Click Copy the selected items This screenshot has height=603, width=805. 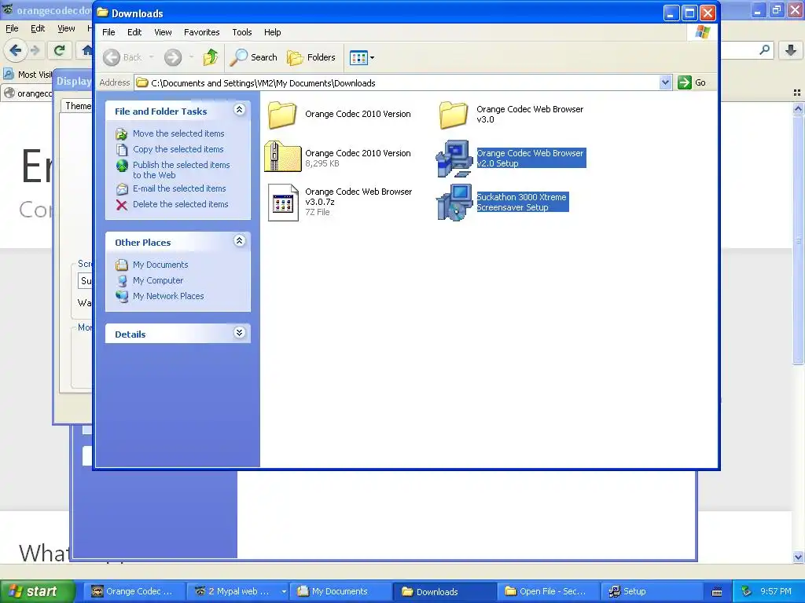click(x=178, y=149)
